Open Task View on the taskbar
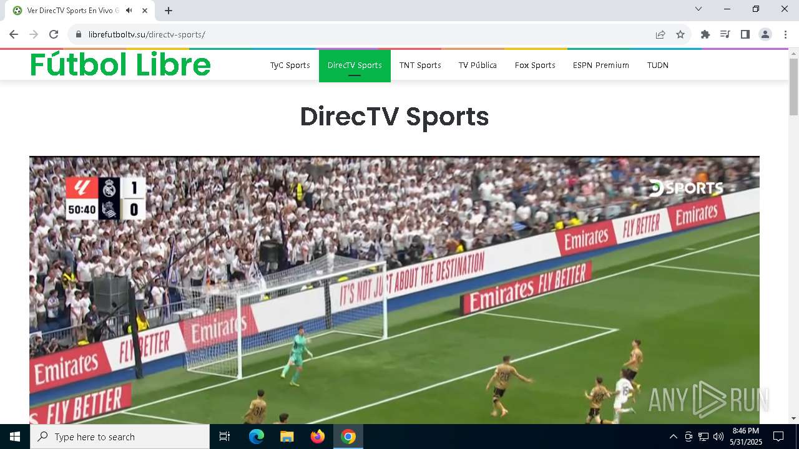This screenshot has height=449, width=799. [x=225, y=437]
